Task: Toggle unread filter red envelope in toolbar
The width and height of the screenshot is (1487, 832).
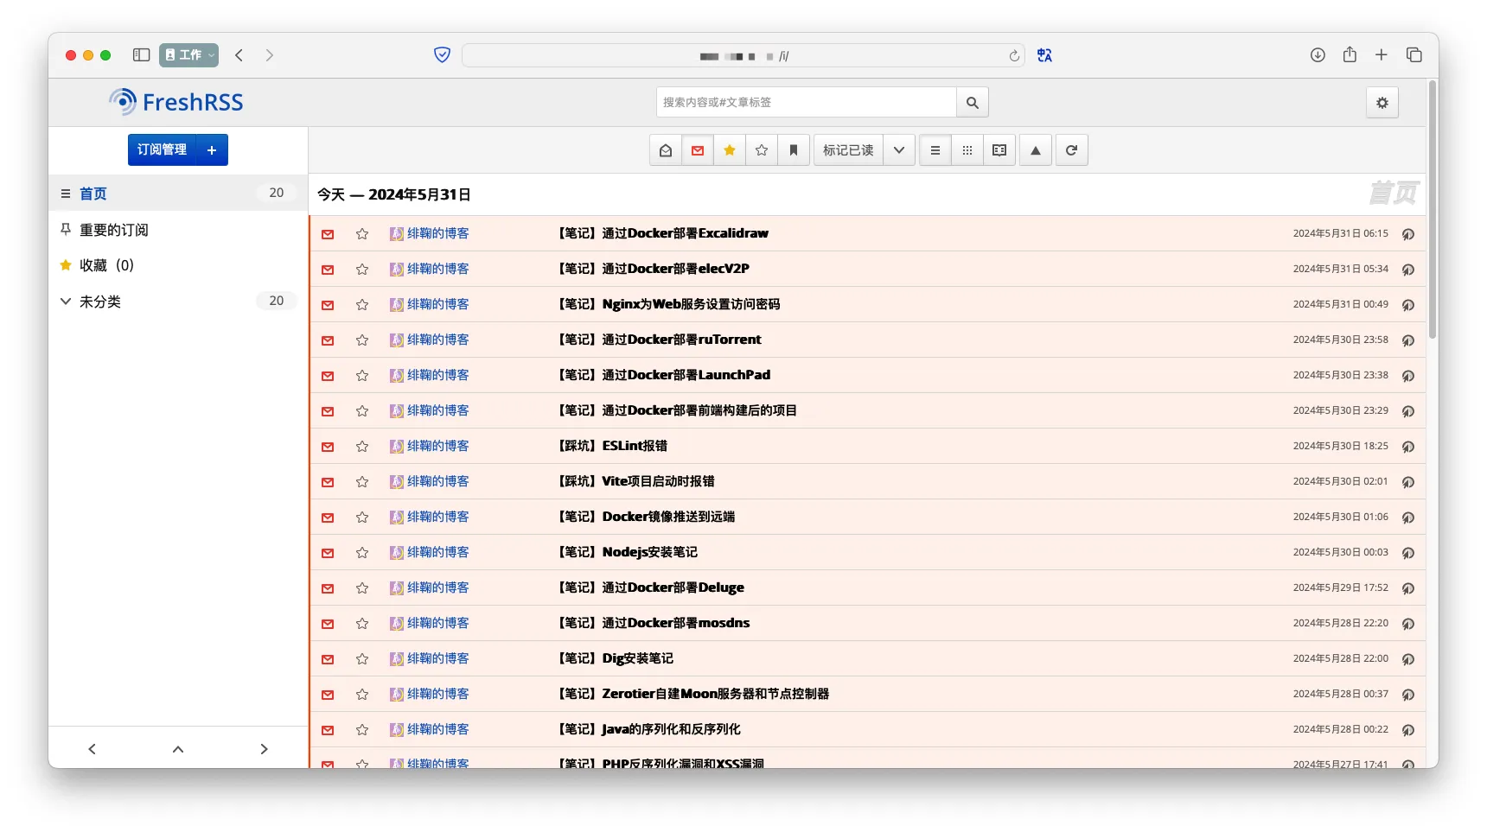Action: point(698,150)
